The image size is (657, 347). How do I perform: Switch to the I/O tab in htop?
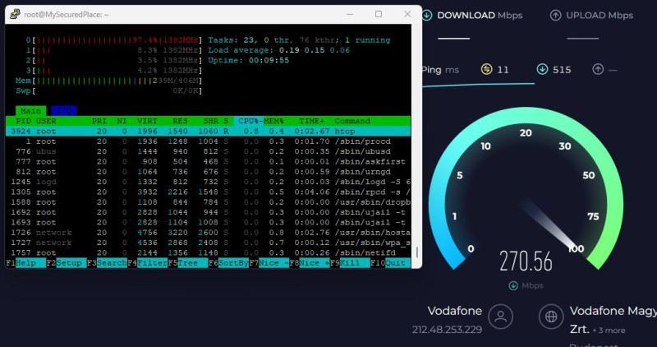tap(64, 111)
